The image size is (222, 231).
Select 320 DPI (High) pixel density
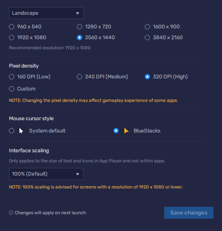(x=147, y=77)
